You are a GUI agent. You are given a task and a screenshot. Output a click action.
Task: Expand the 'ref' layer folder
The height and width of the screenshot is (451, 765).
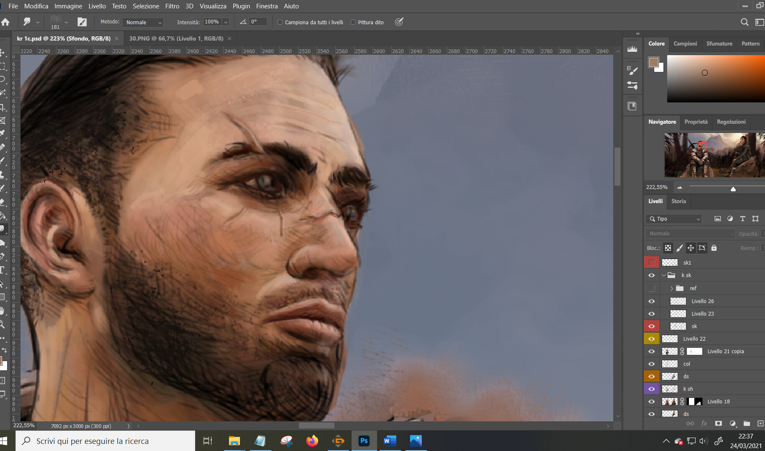click(671, 288)
